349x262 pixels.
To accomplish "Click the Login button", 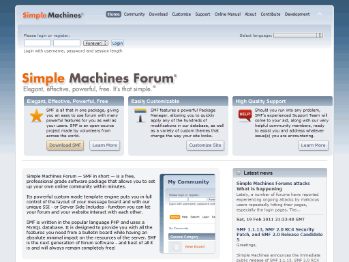I will (x=117, y=43).
